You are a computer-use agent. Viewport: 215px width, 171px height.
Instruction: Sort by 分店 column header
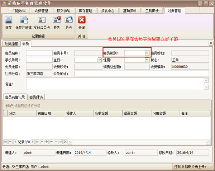pyautogui.click(x=22, y=113)
